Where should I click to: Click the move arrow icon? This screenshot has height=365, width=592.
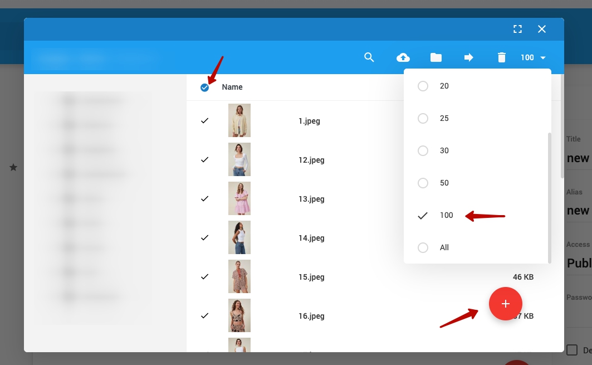pyautogui.click(x=468, y=57)
